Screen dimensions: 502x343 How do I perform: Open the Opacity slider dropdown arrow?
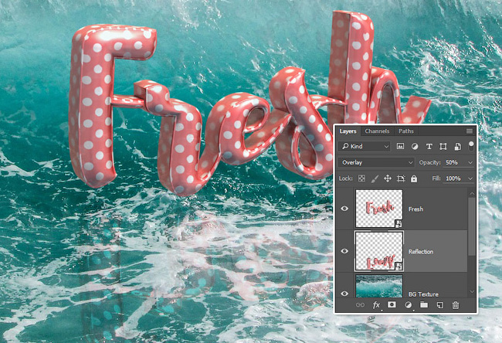point(470,163)
